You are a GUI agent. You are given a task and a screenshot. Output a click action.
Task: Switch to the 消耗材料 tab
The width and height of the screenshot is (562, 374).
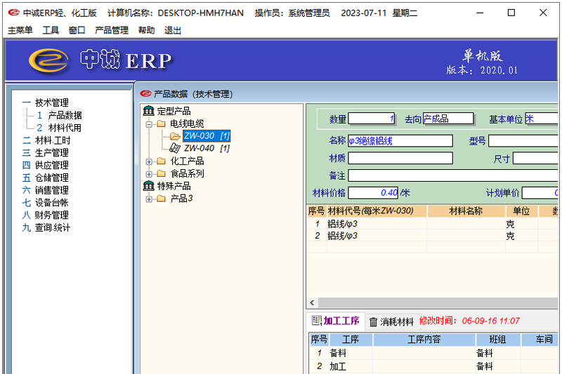391,322
